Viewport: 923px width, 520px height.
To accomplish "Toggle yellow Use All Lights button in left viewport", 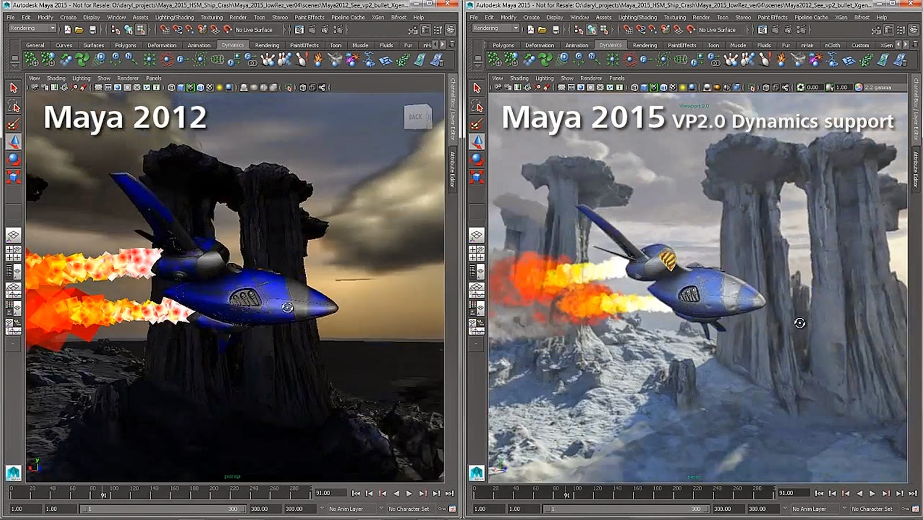I will 219,88.
